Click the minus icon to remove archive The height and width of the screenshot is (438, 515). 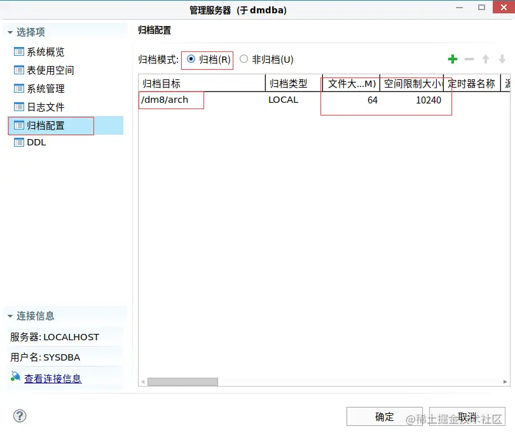(469, 59)
